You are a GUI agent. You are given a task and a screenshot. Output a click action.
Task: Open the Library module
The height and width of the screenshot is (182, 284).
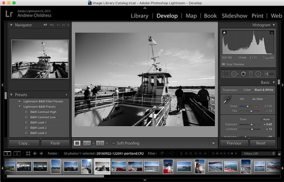coord(139,16)
